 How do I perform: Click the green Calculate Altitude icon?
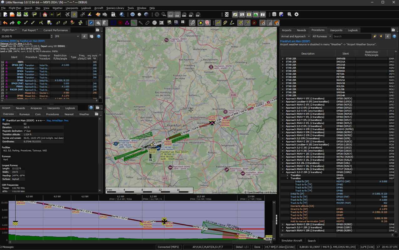pos(19,22)
